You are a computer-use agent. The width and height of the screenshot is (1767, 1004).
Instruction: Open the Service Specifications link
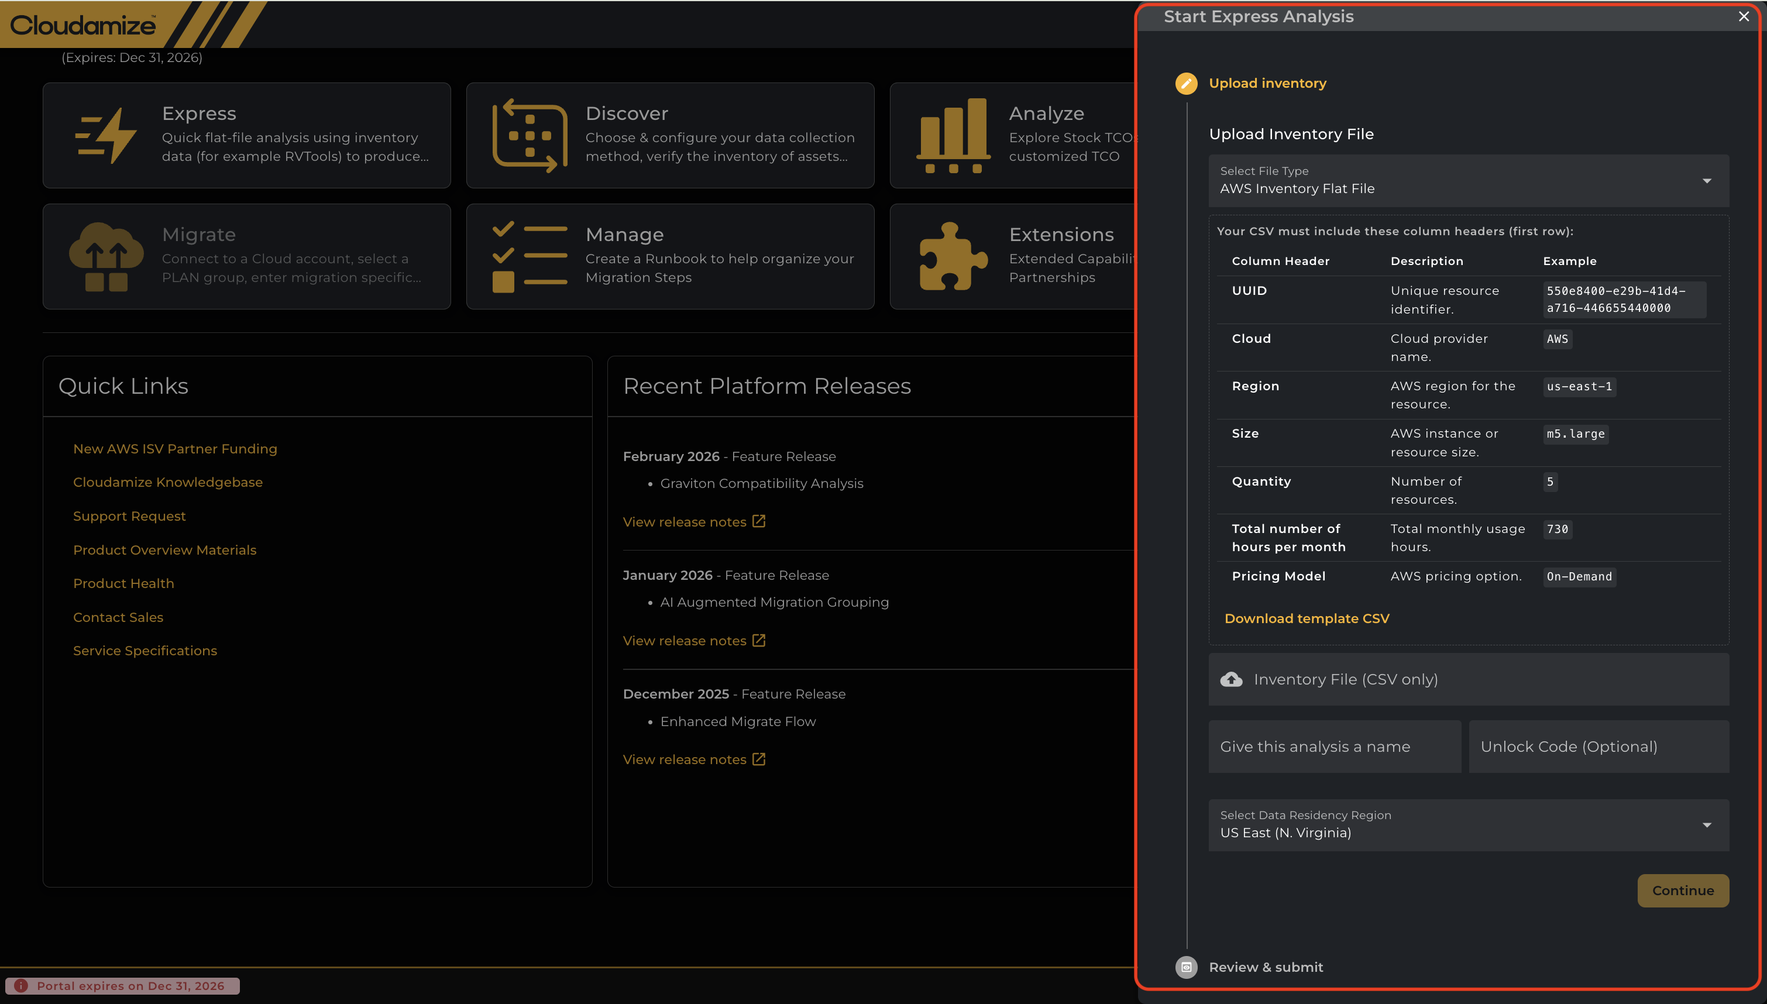pyautogui.click(x=145, y=650)
